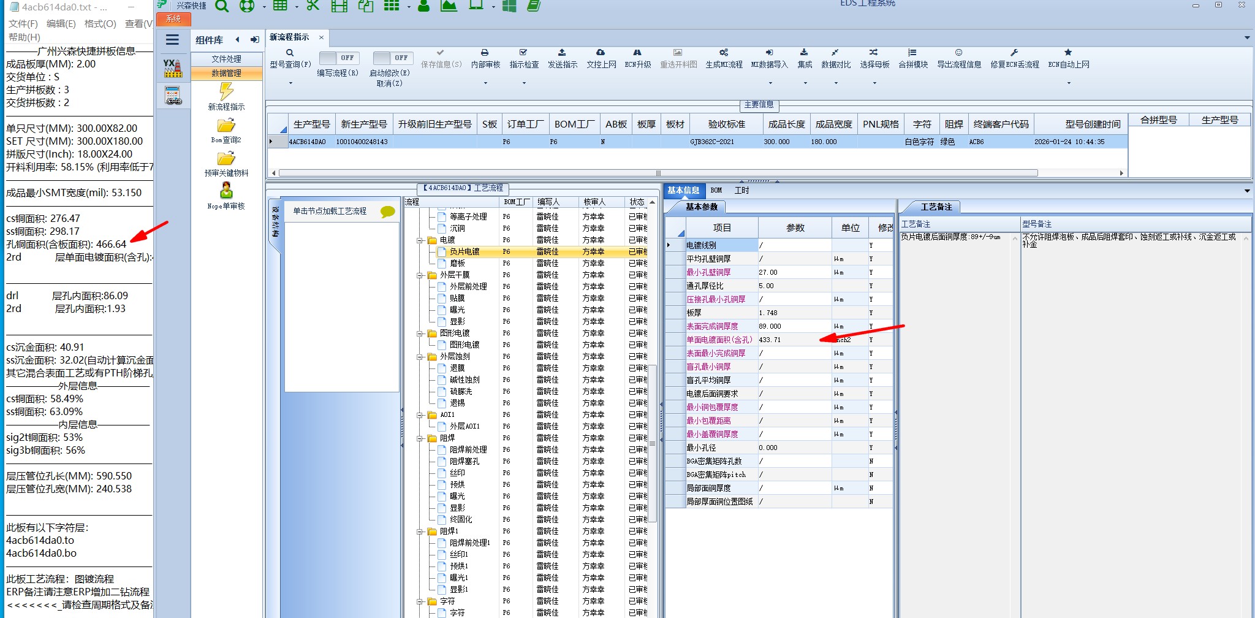Collapse 组件库 panel with left arrow
This screenshot has width=1255, height=618.
(x=238, y=40)
